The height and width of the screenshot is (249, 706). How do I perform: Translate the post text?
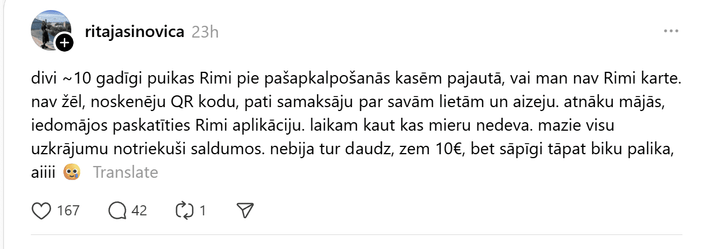click(125, 172)
